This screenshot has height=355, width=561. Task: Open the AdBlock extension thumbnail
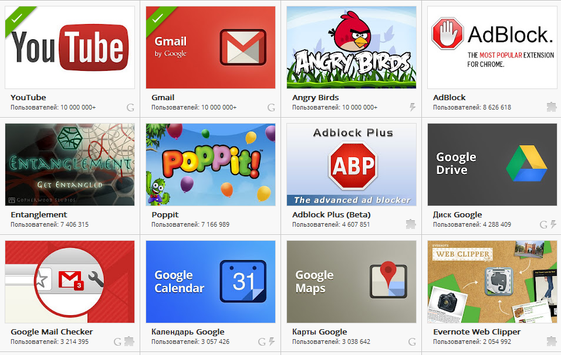point(492,47)
